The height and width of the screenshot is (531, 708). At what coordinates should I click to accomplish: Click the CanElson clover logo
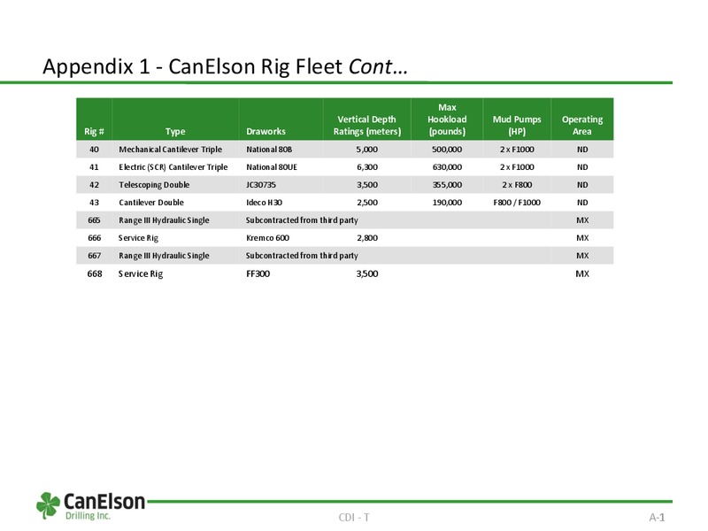pyautogui.click(x=48, y=505)
